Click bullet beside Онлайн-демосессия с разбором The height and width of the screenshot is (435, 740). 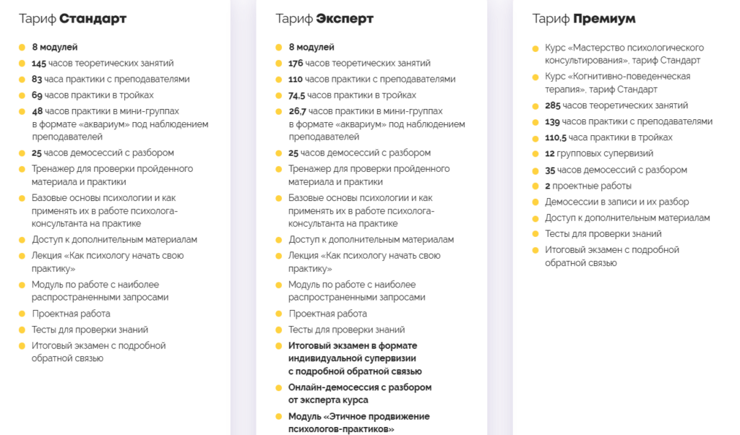click(278, 388)
